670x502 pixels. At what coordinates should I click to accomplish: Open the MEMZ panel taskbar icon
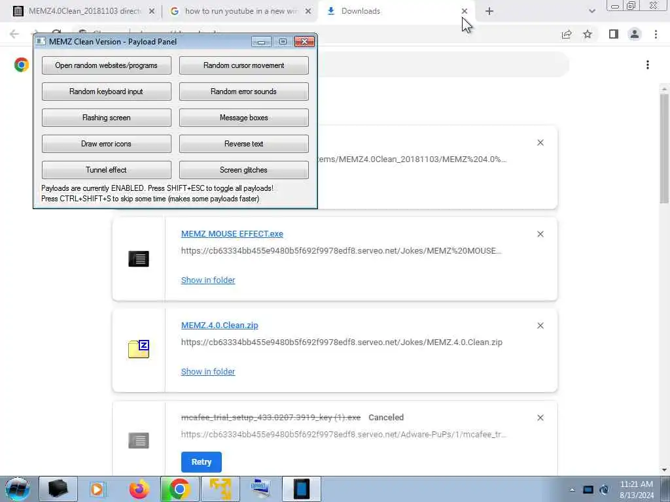pyautogui.click(x=302, y=489)
